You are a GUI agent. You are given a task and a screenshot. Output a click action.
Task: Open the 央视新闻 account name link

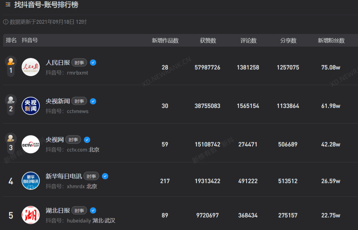pyautogui.click(x=58, y=101)
